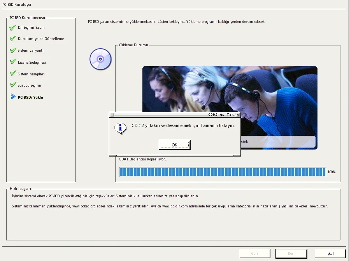The image size is (349, 261).
Task: Click the checkmark beside Sürücü seçimi
Action: (13, 85)
